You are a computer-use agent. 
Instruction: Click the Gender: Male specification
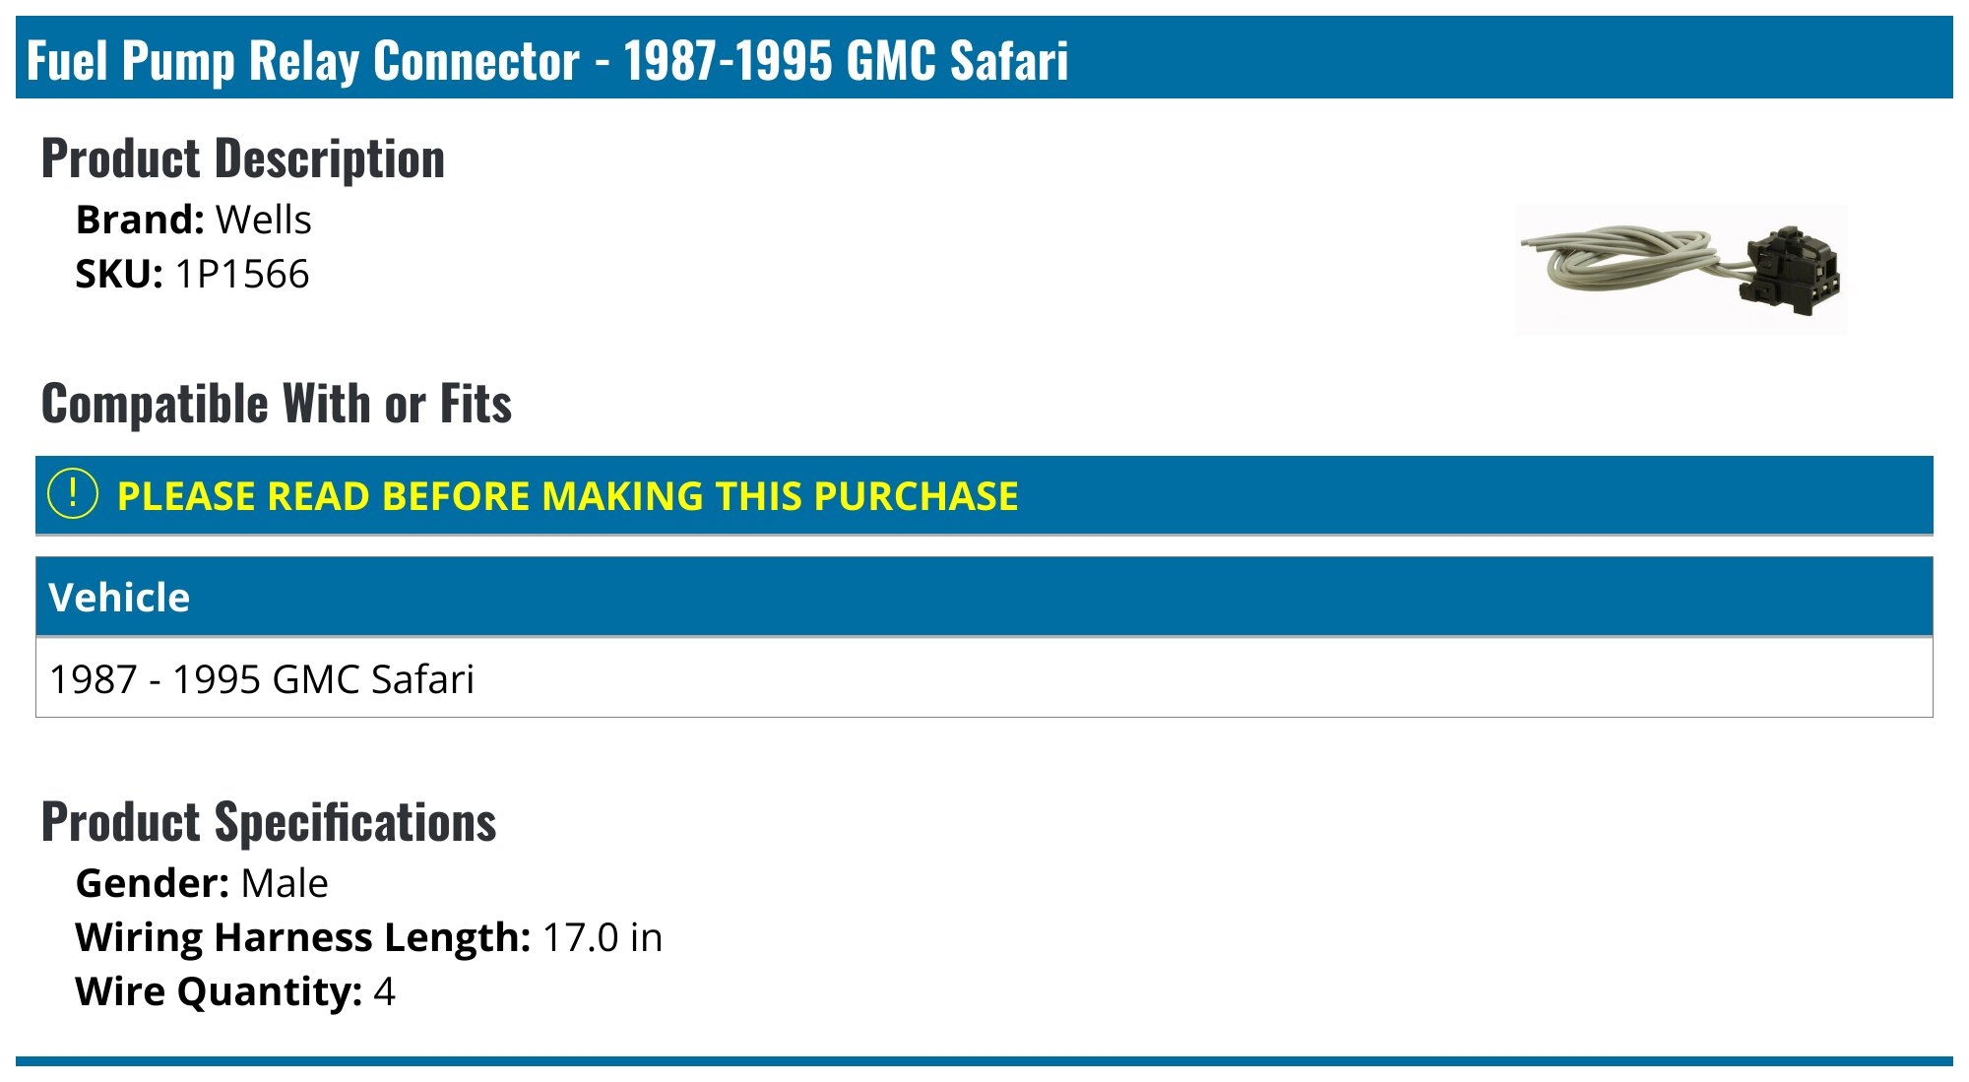pyautogui.click(x=202, y=883)
